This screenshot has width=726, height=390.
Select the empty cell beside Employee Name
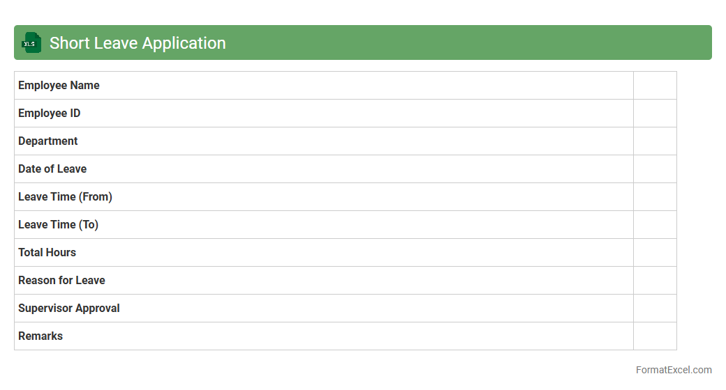655,86
